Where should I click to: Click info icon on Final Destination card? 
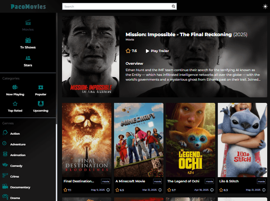108,190
